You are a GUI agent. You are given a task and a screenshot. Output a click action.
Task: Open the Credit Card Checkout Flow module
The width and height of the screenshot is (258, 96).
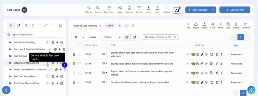(x=26, y=83)
